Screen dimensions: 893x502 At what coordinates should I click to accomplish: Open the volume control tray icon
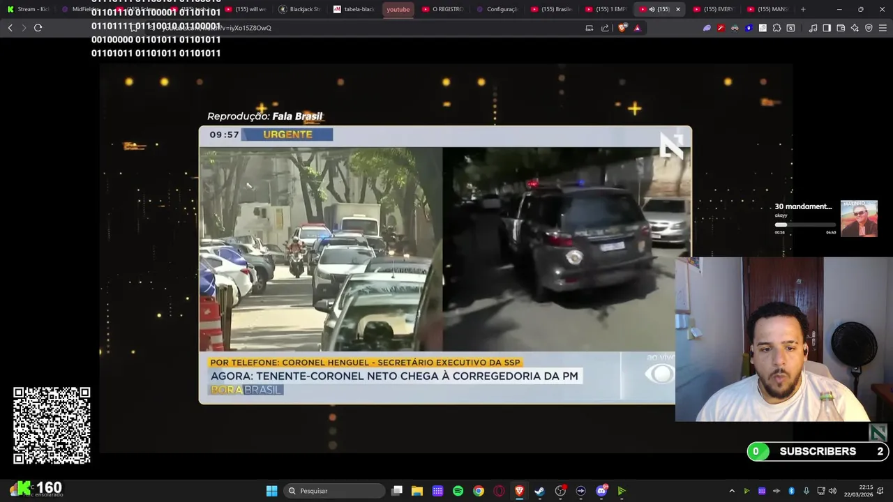[x=832, y=491]
